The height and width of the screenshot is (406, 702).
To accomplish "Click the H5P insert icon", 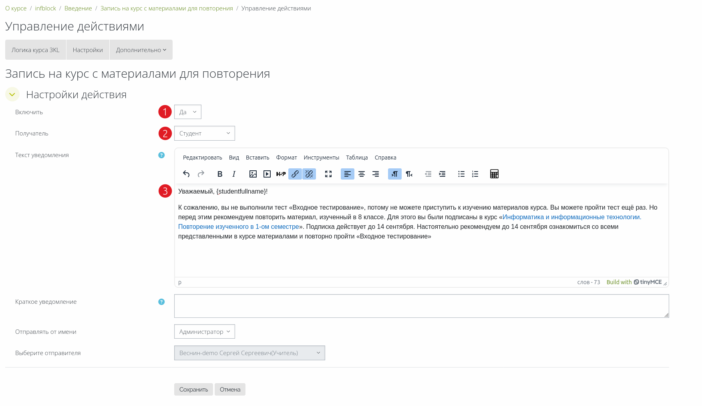I will tap(281, 174).
